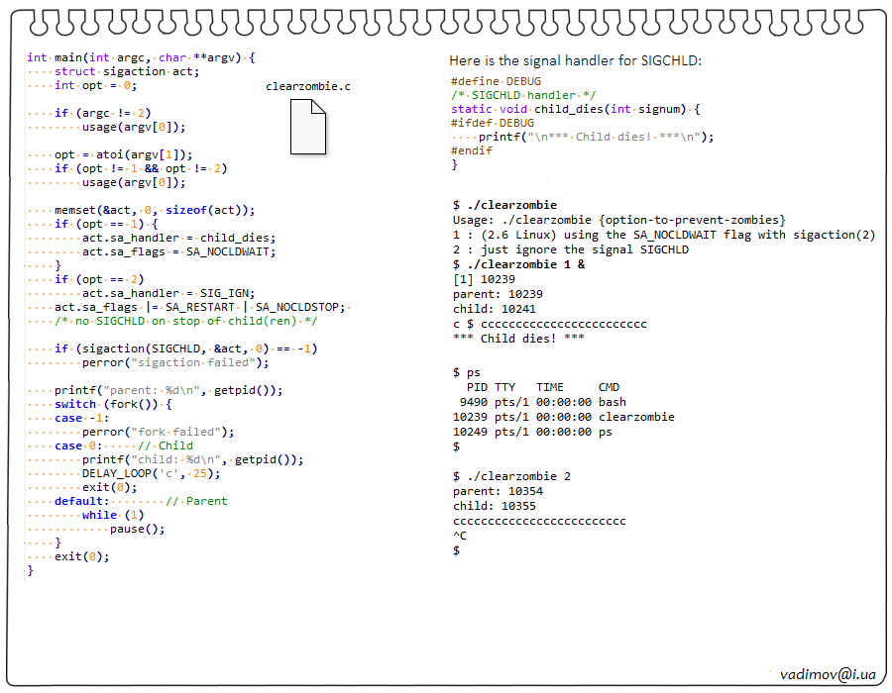Click the SIG_IGN handler assignment line

pyautogui.click(x=168, y=293)
